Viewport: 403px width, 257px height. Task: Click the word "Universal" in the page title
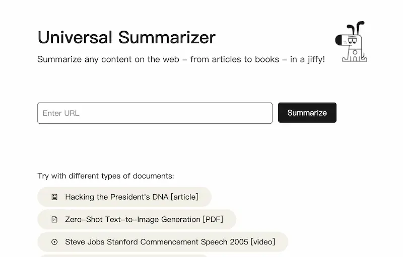click(75, 37)
